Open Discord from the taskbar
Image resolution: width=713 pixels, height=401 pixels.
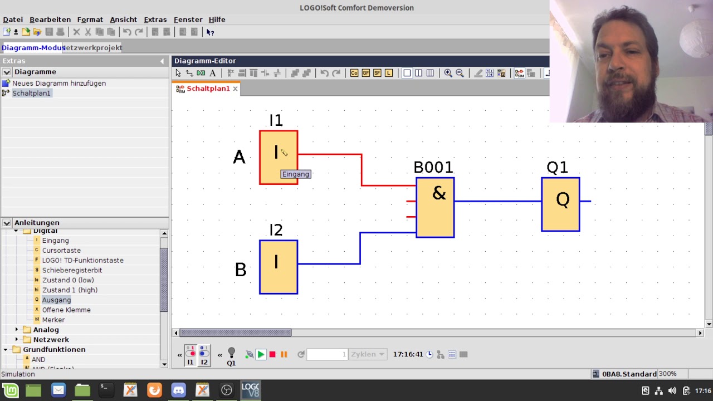(178, 390)
